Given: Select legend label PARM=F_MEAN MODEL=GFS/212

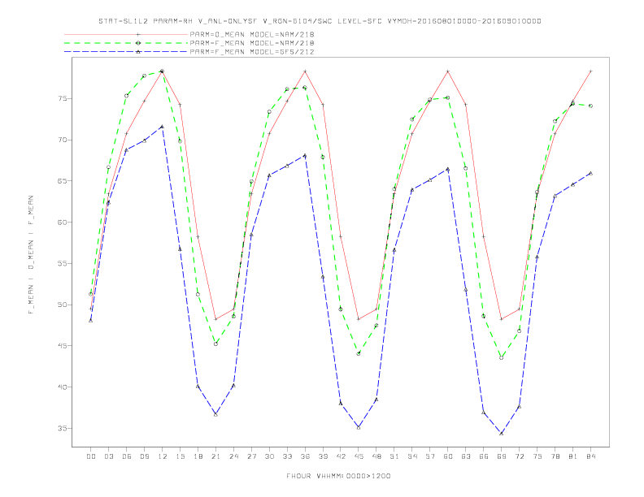Looking at the screenshot, I should click(x=252, y=52).
